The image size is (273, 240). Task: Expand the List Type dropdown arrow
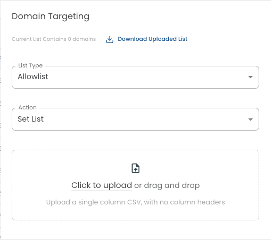(250, 77)
